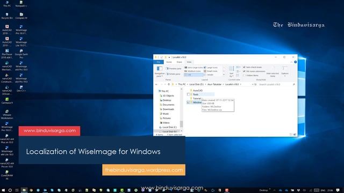The image size is (344, 193).
Task: Open Quick Access Toolbar customize arrow
Action: (x=169, y=57)
